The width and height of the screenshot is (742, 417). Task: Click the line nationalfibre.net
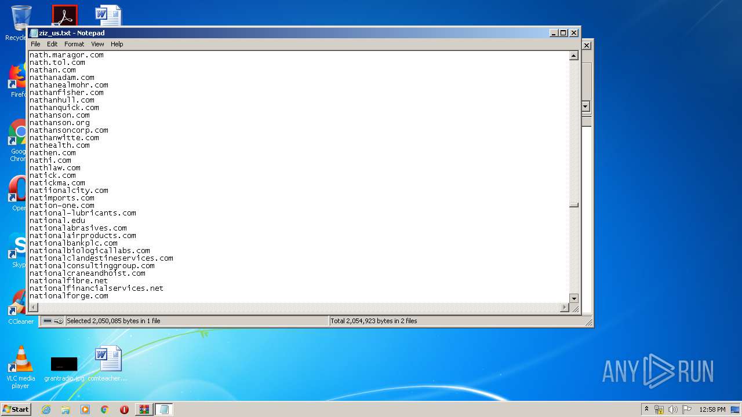(x=69, y=280)
